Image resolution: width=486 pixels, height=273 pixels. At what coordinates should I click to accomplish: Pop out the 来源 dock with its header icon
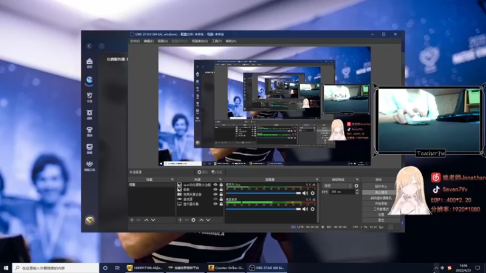(221, 180)
